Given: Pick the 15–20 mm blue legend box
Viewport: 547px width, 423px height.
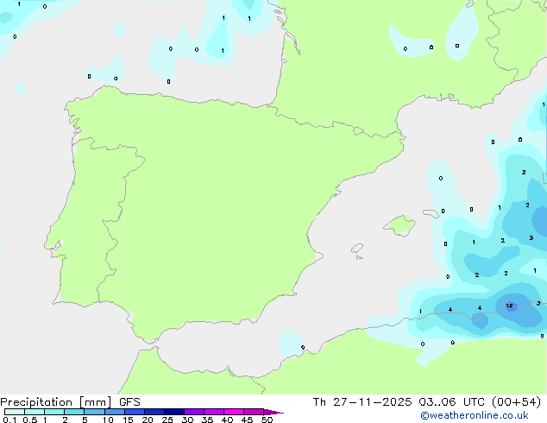Looking at the screenshot, I should click(135, 412).
